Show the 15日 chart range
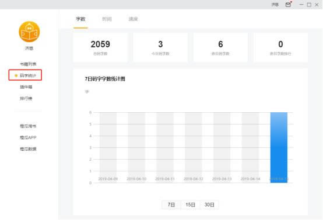Viewport: 323px width, 221px height. [x=190, y=205]
